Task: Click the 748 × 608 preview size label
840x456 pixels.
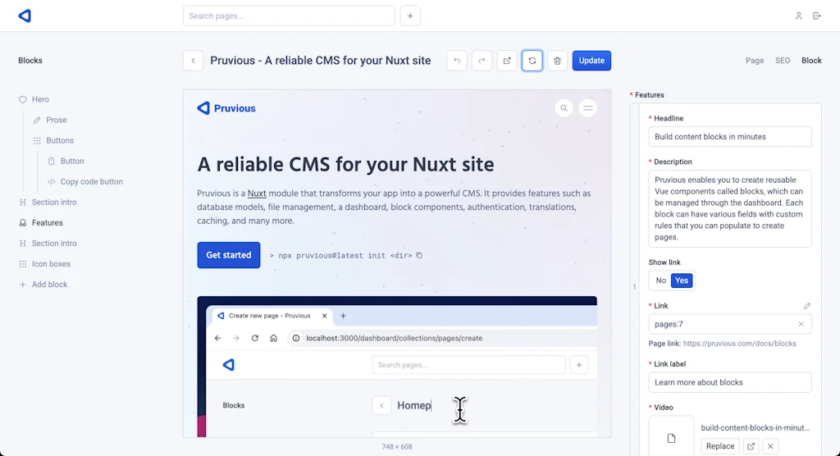Action: pos(397,446)
